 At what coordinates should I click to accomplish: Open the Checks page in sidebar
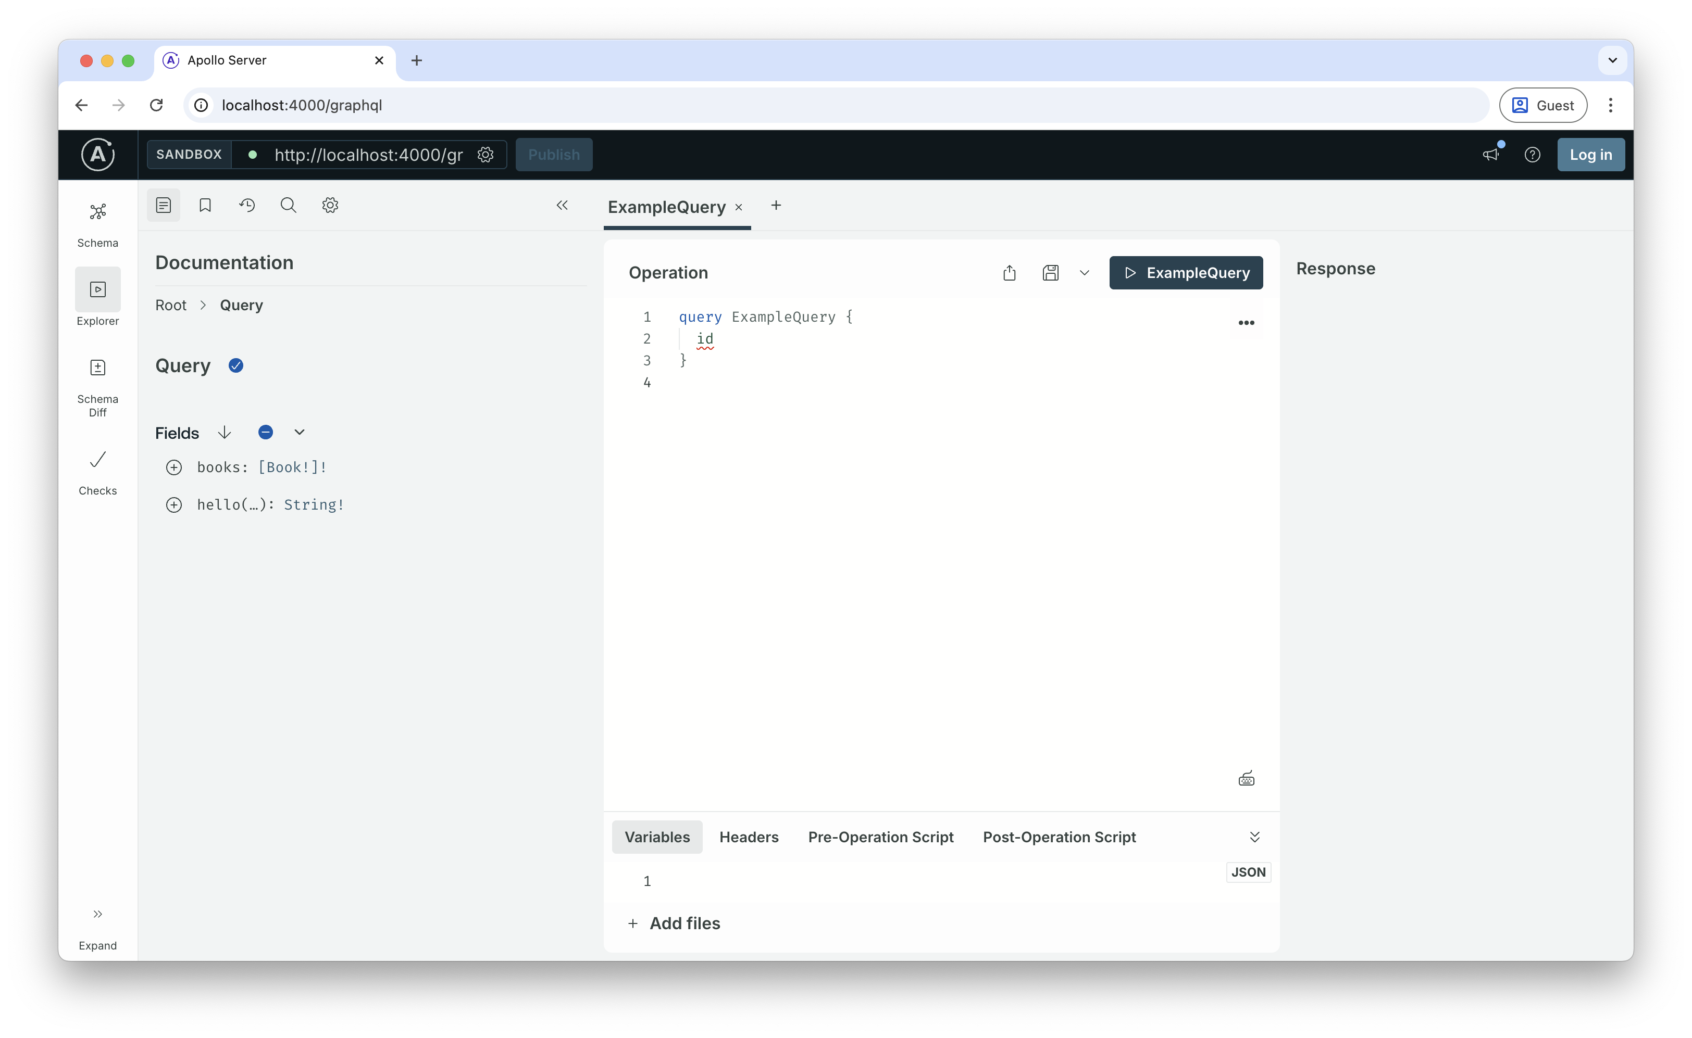point(97,473)
